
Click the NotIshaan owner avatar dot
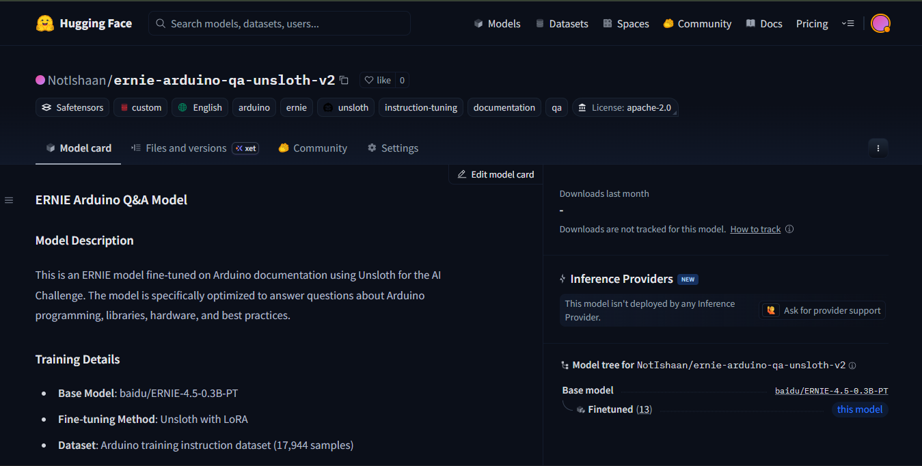[40, 80]
